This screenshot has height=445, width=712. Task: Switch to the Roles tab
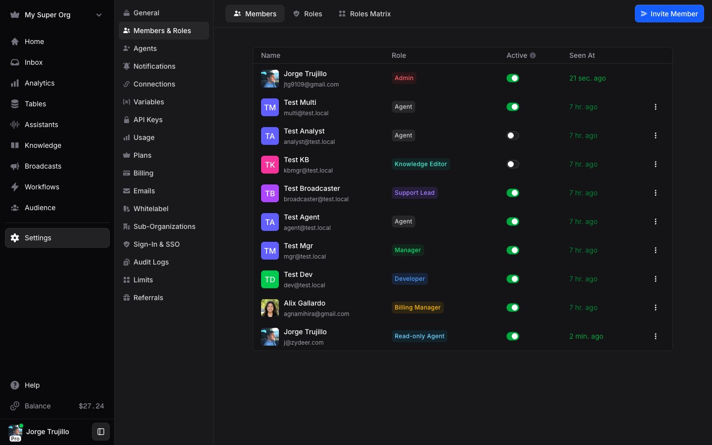click(307, 14)
